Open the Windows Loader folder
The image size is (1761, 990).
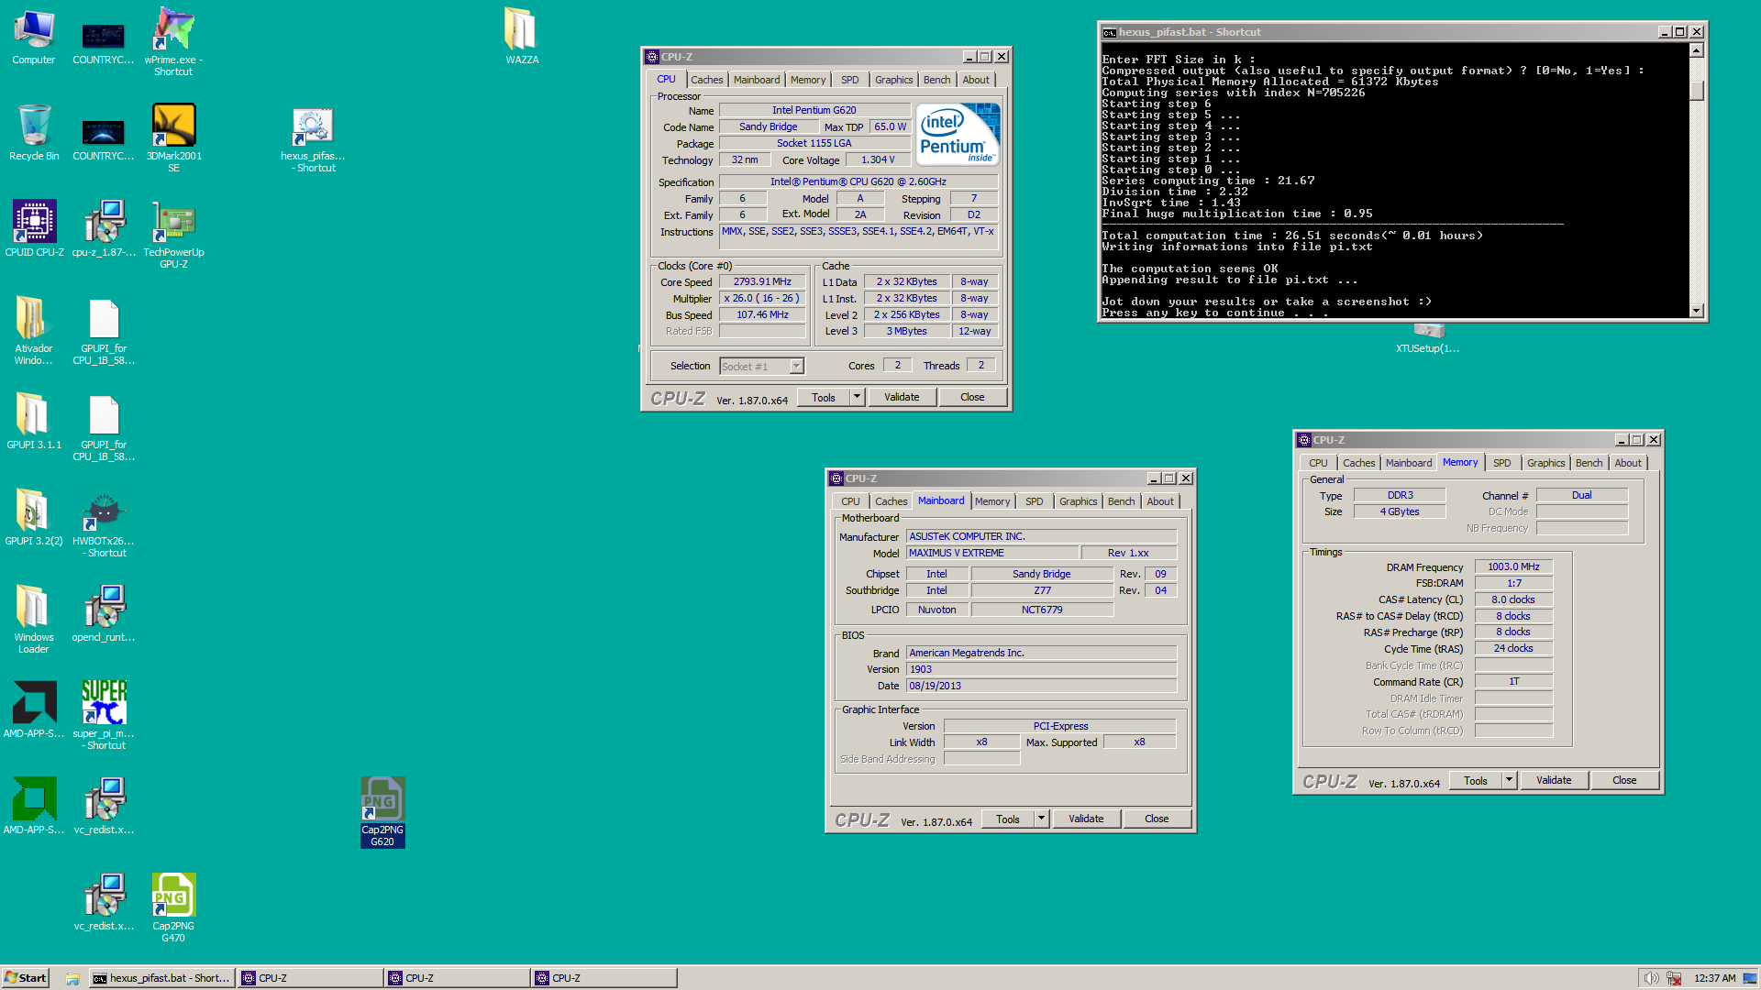(x=34, y=619)
